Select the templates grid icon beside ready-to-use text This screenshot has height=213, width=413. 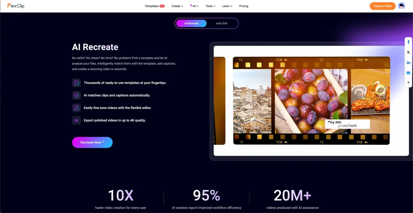(76, 82)
